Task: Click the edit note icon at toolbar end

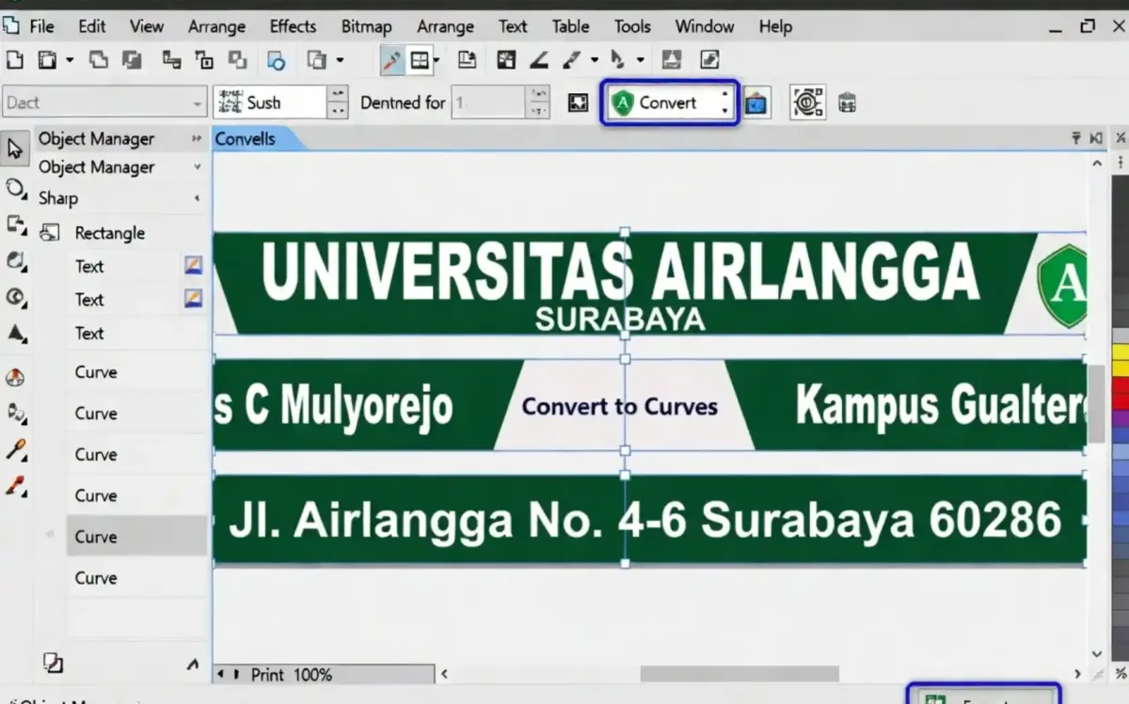Action: pyautogui.click(x=710, y=61)
